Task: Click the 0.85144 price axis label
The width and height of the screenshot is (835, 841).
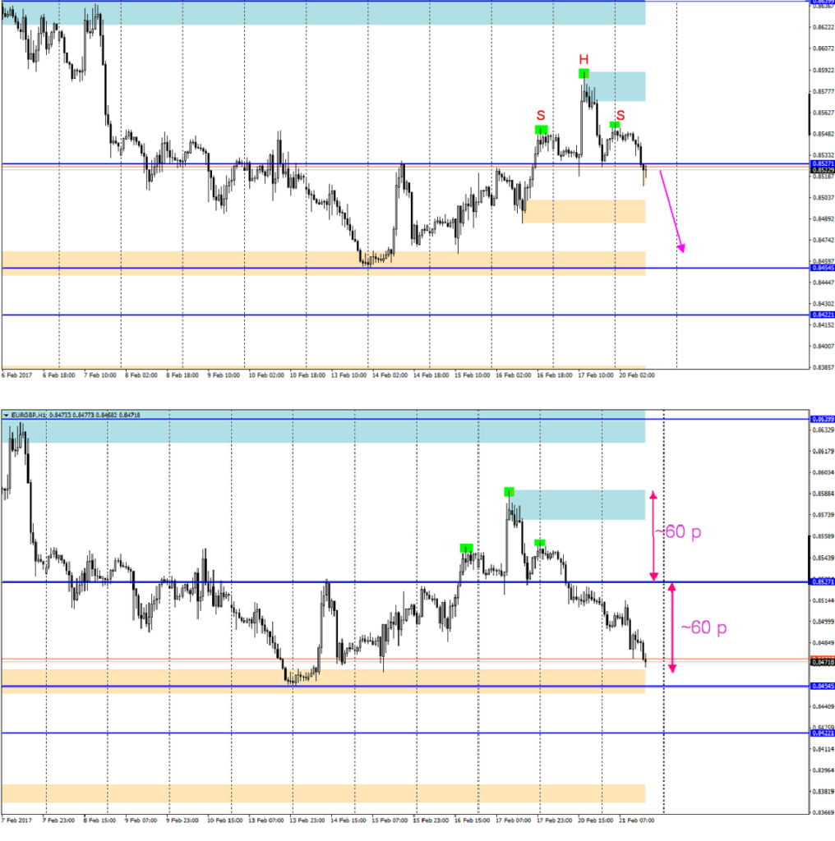Action: (823, 600)
